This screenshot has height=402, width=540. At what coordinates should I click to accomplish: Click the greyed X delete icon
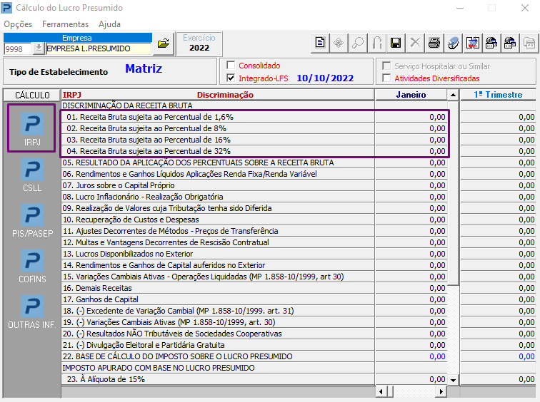click(415, 43)
